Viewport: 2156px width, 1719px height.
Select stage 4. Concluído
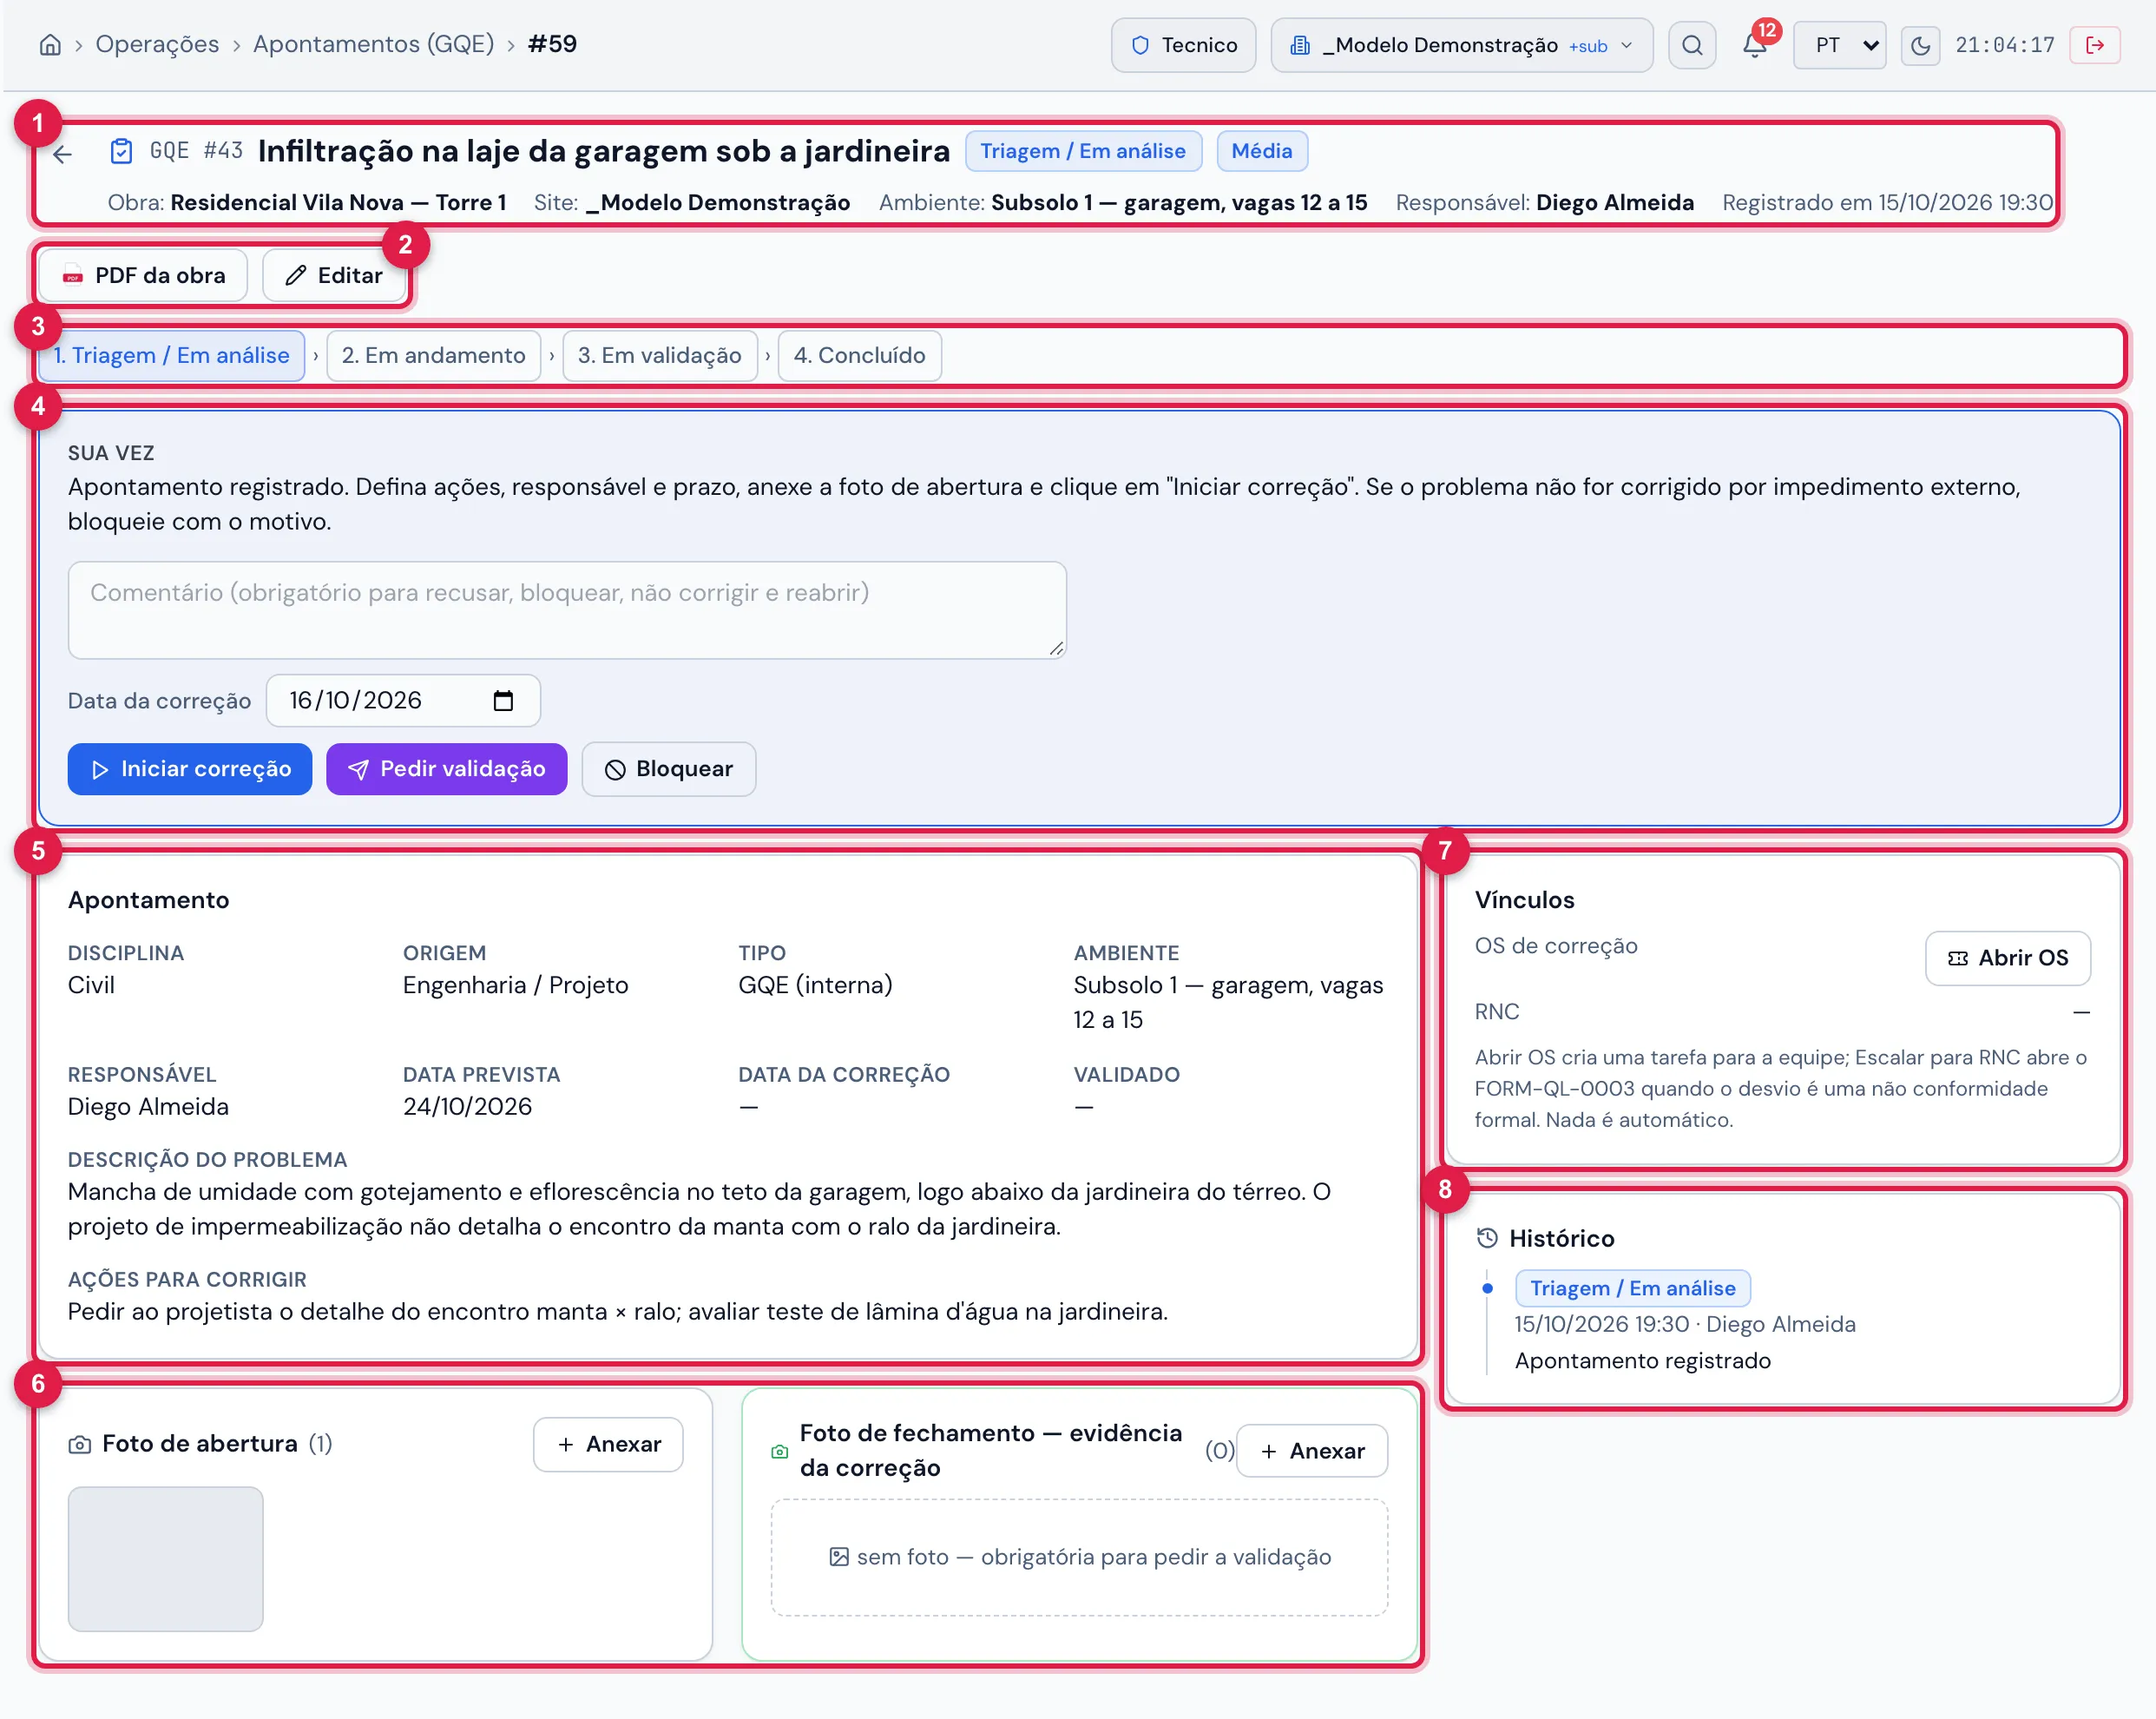coord(860,355)
